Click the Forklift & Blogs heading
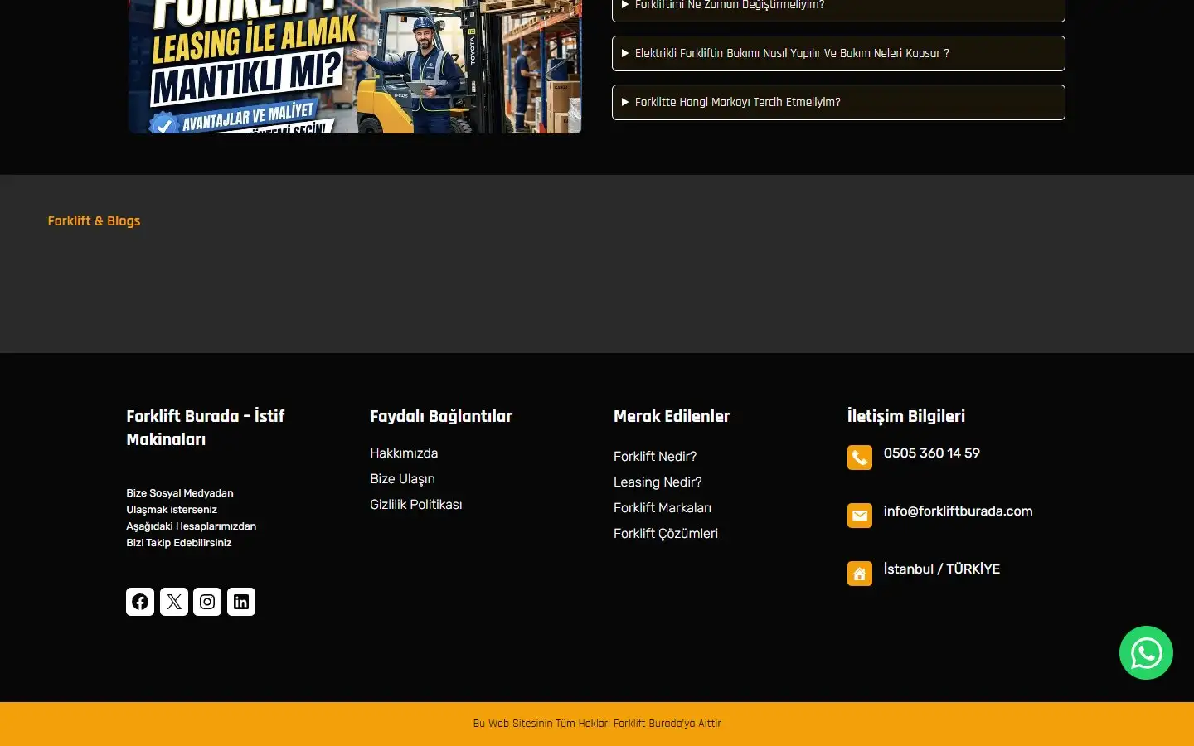The width and height of the screenshot is (1194, 746). 94,221
